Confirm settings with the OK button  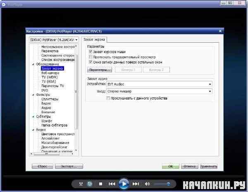pyautogui.click(x=170, y=166)
